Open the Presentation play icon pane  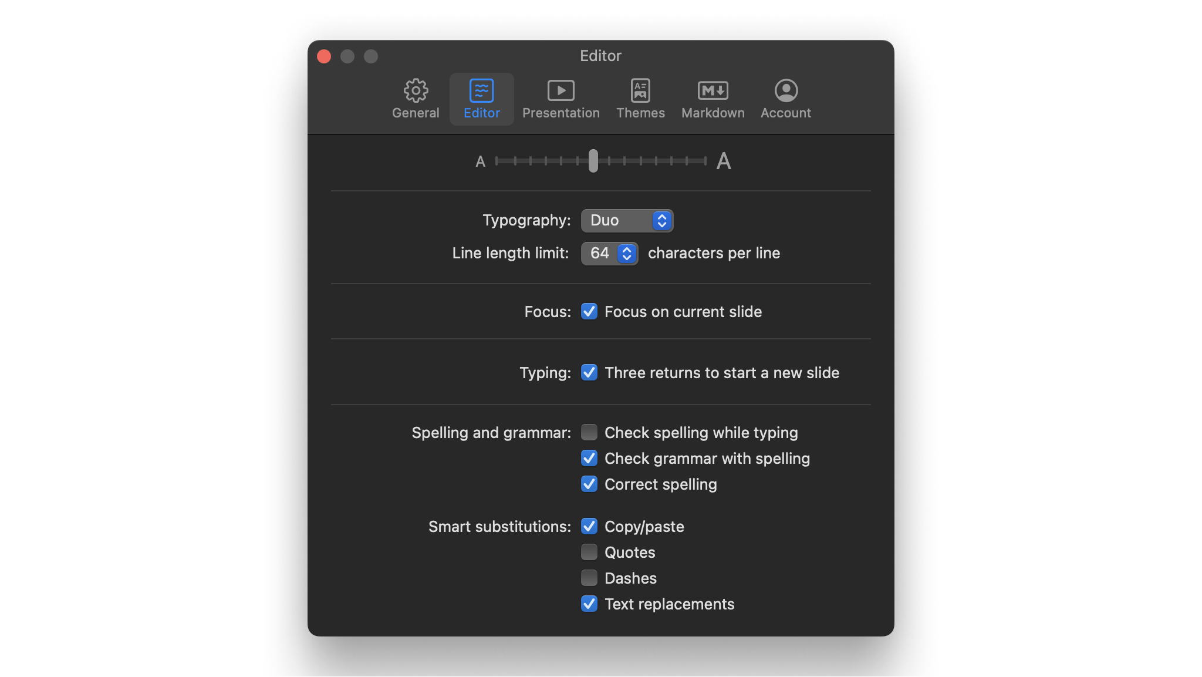pyautogui.click(x=561, y=90)
